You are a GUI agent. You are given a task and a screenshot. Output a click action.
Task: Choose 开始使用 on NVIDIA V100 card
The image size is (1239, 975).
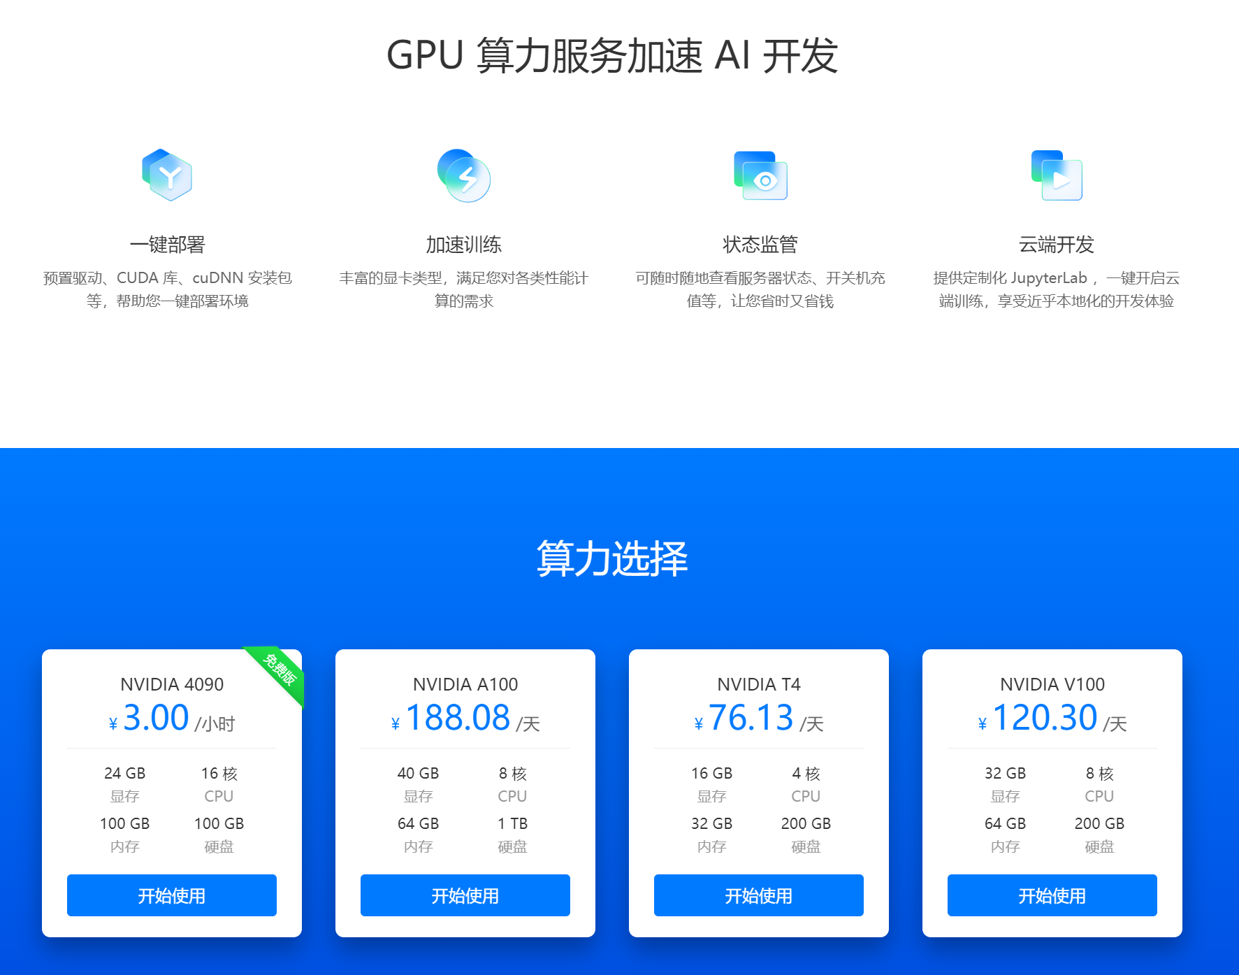tap(1052, 895)
